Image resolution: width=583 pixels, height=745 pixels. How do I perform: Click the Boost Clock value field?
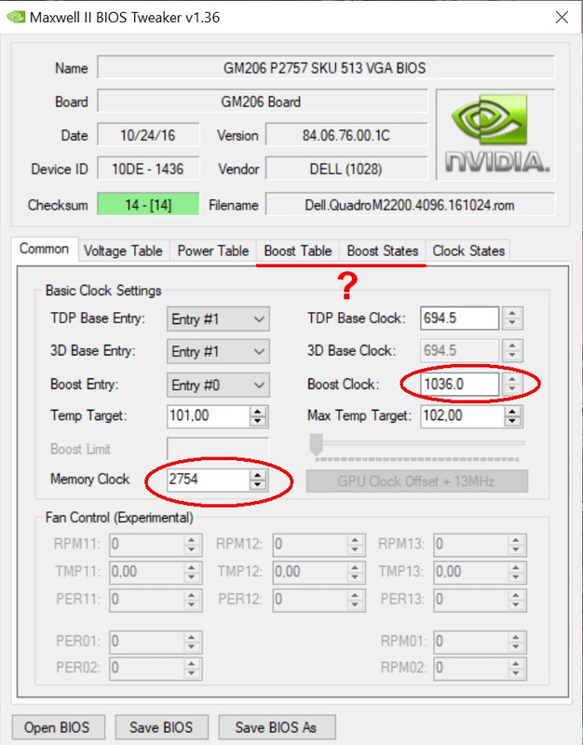(459, 384)
